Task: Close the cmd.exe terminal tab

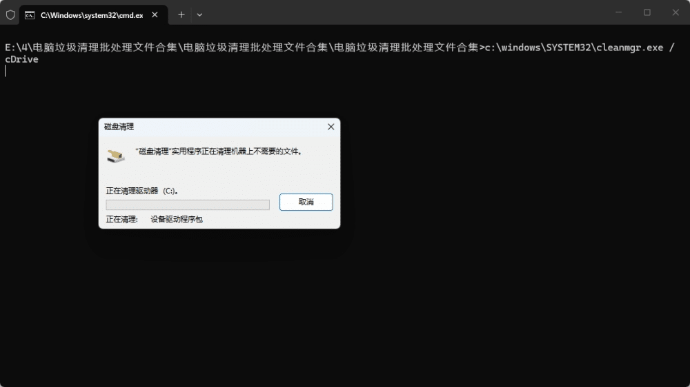Action: 155,15
